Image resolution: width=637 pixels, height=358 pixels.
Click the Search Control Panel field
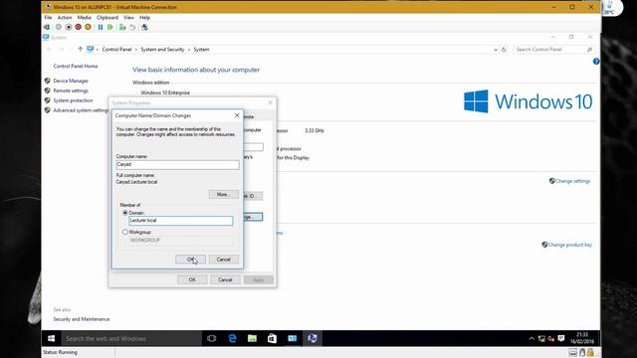coord(553,49)
